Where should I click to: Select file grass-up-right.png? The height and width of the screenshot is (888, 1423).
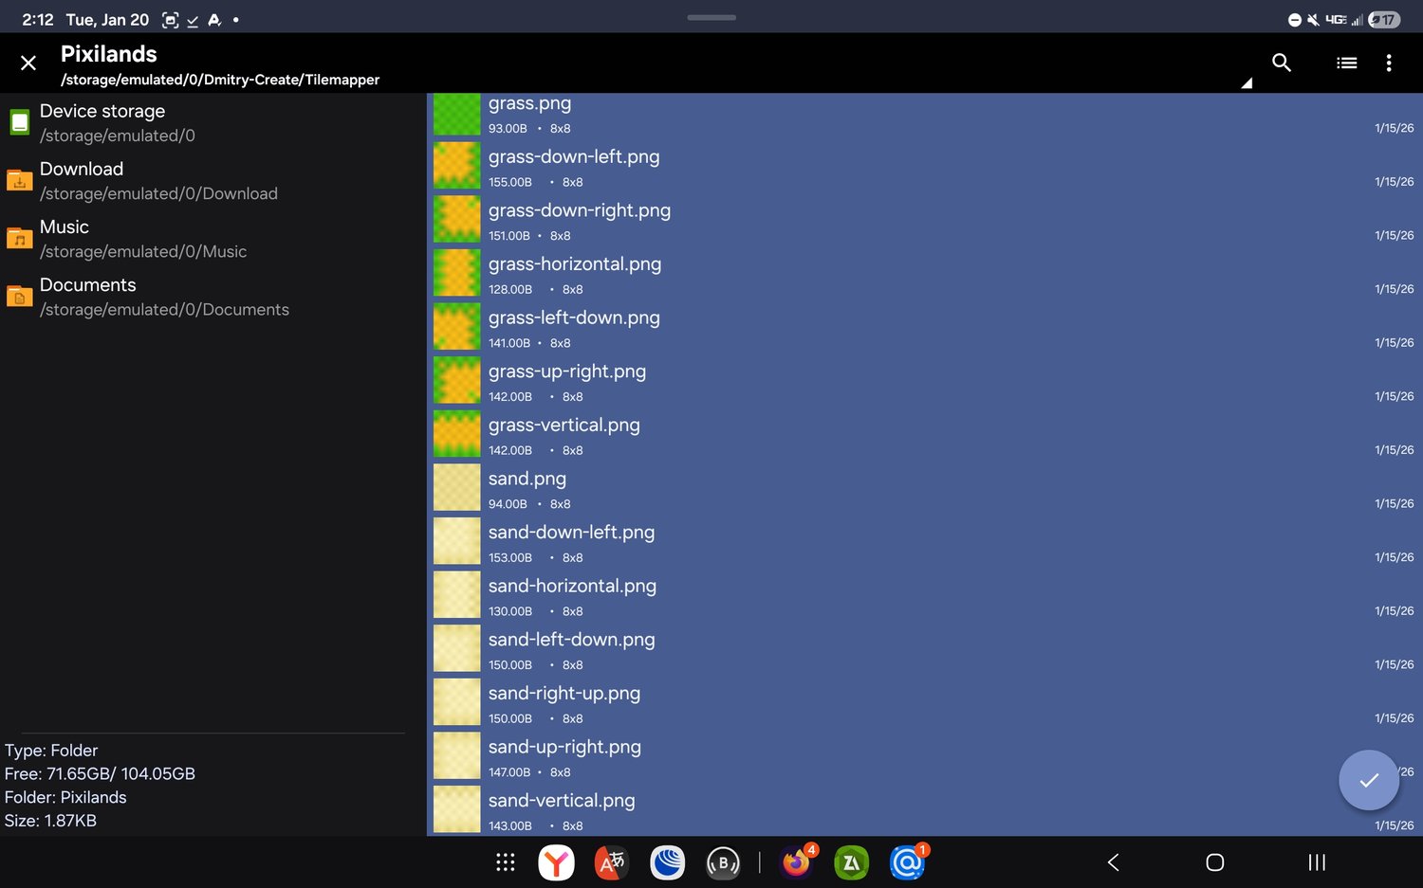coord(925,381)
